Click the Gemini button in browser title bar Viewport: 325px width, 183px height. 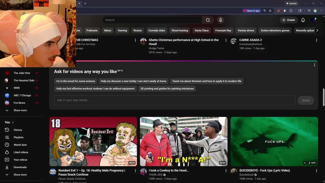(x=291, y=4)
